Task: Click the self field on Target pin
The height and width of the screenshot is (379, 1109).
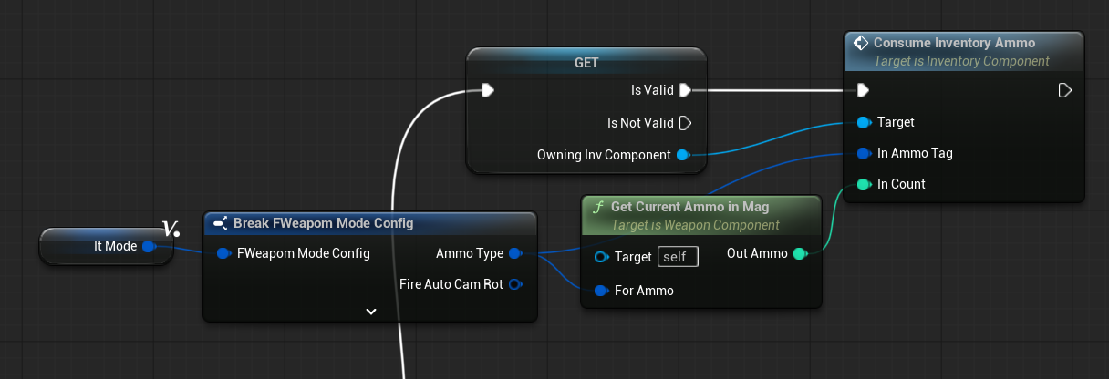Action: [678, 257]
